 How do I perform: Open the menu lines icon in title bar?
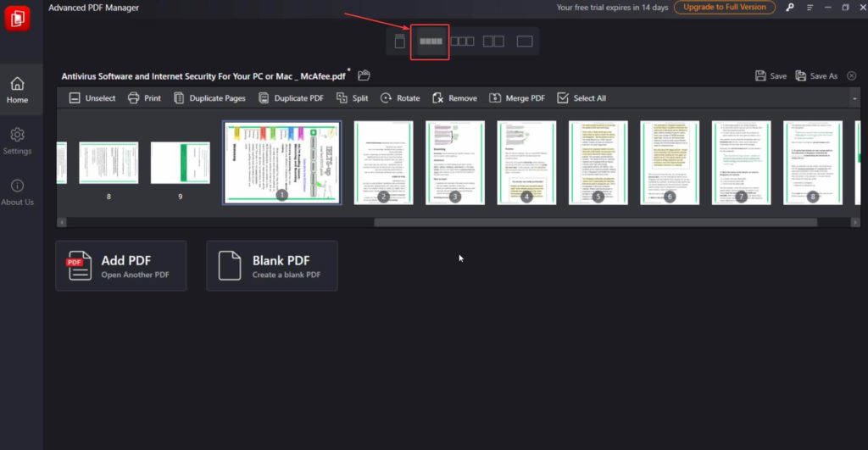(810, 7)
